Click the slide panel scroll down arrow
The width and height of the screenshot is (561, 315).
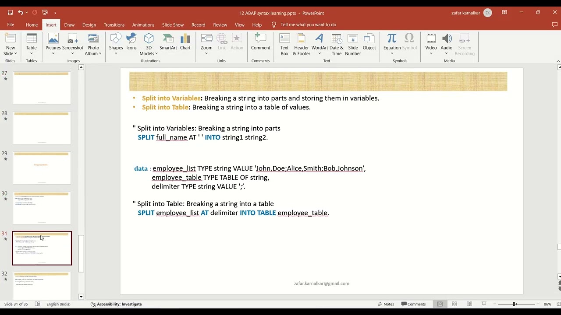click(81, 297)
